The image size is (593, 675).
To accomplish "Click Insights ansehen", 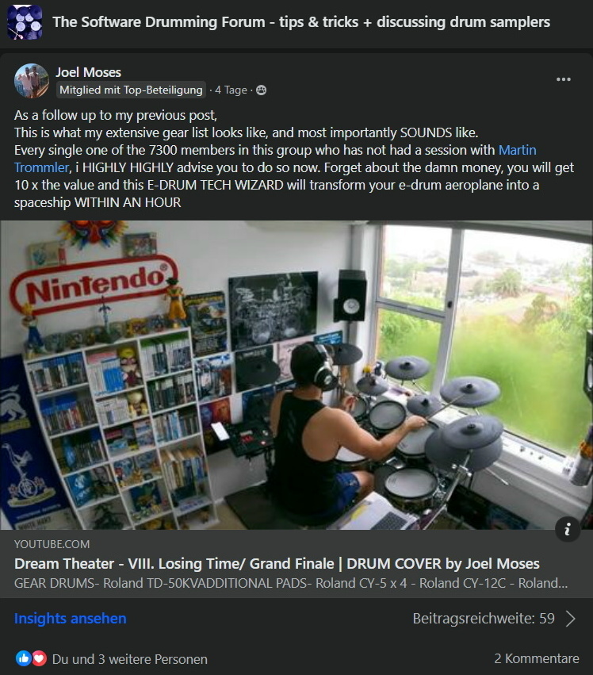I will click(x=71, y=619).
